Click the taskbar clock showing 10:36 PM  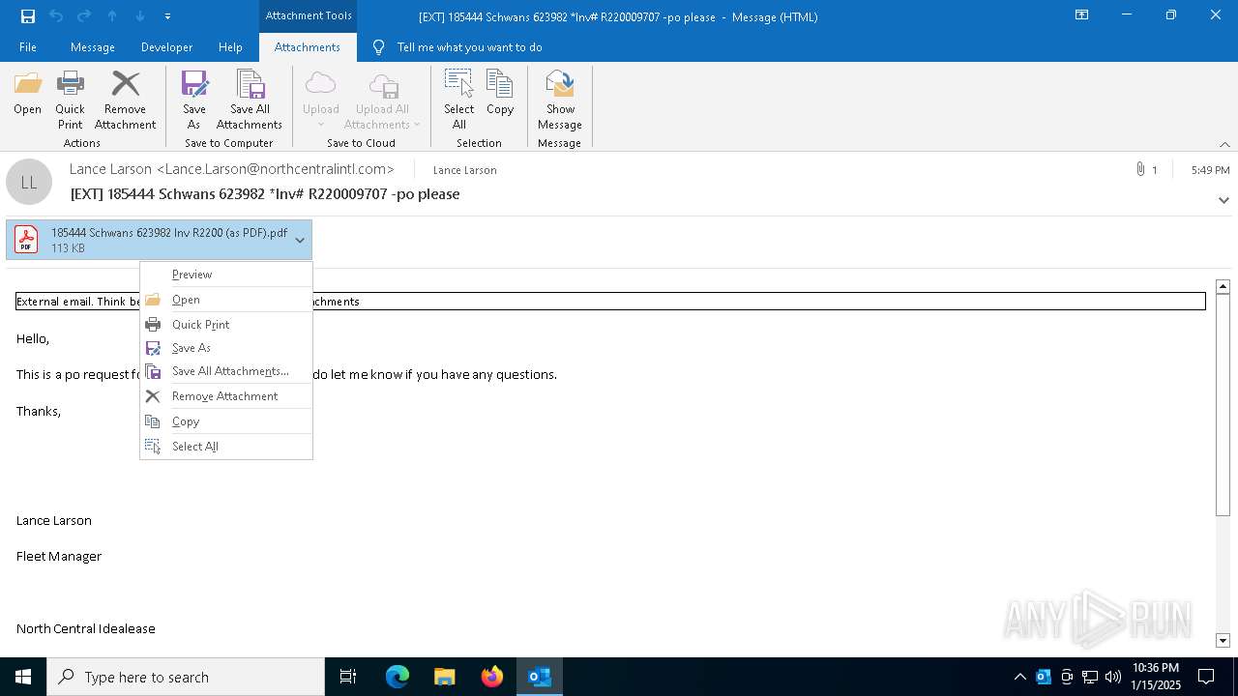[x=1156, y=677]
